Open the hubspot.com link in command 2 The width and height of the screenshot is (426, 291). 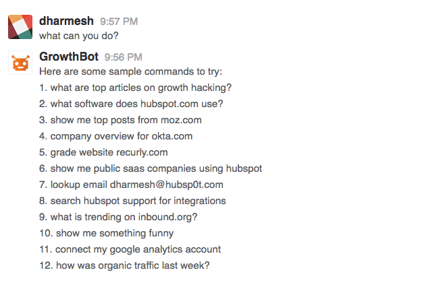[169, 104]
